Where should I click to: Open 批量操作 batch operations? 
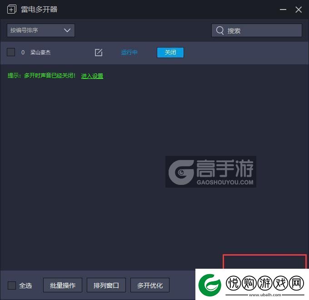point(63,285)
